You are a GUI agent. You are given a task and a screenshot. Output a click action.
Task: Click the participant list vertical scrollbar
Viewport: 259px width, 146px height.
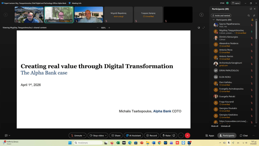pos(256,30)
